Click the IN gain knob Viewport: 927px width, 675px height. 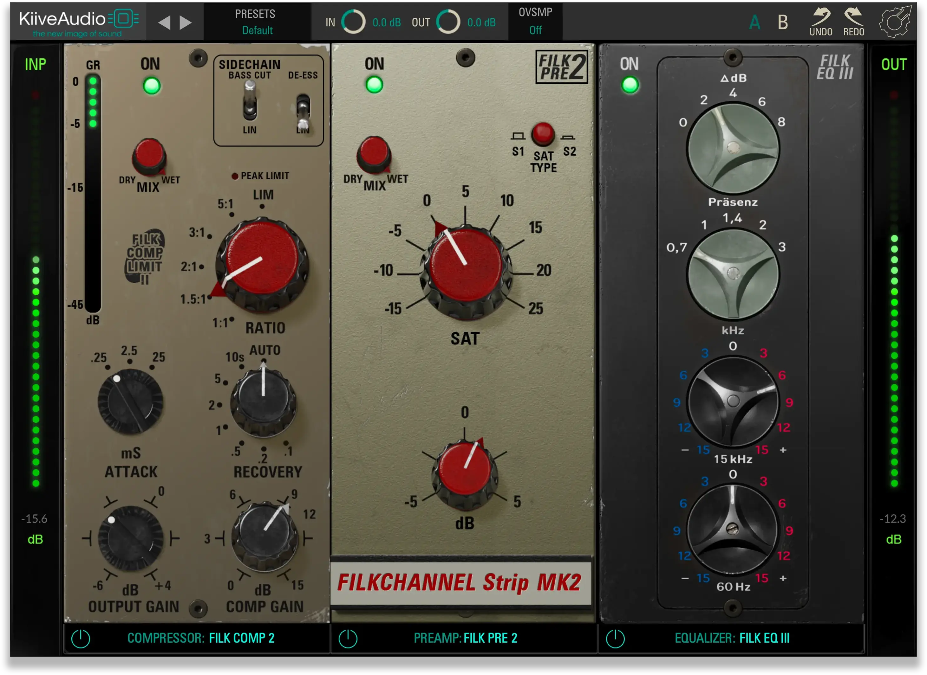pos(353,22)
